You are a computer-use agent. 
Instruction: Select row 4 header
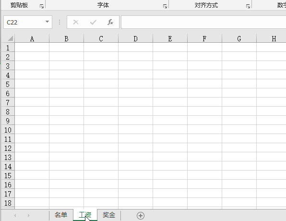[x=8, y=75]
